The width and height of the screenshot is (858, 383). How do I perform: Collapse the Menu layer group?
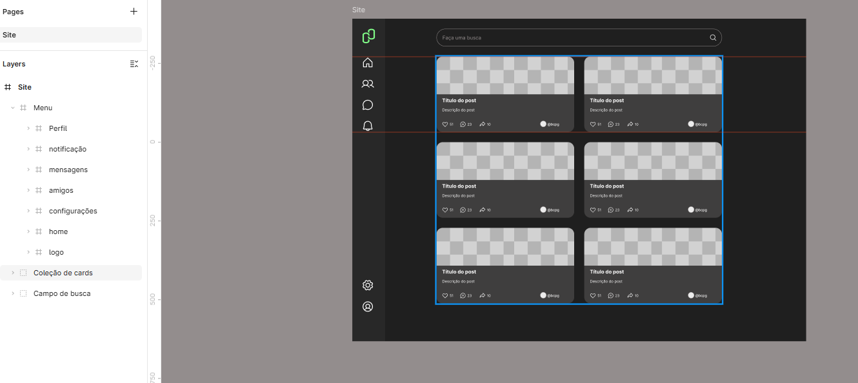tap(13, 108)
